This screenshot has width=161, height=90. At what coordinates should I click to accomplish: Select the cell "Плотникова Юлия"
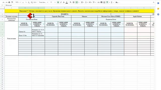point(32,19)
